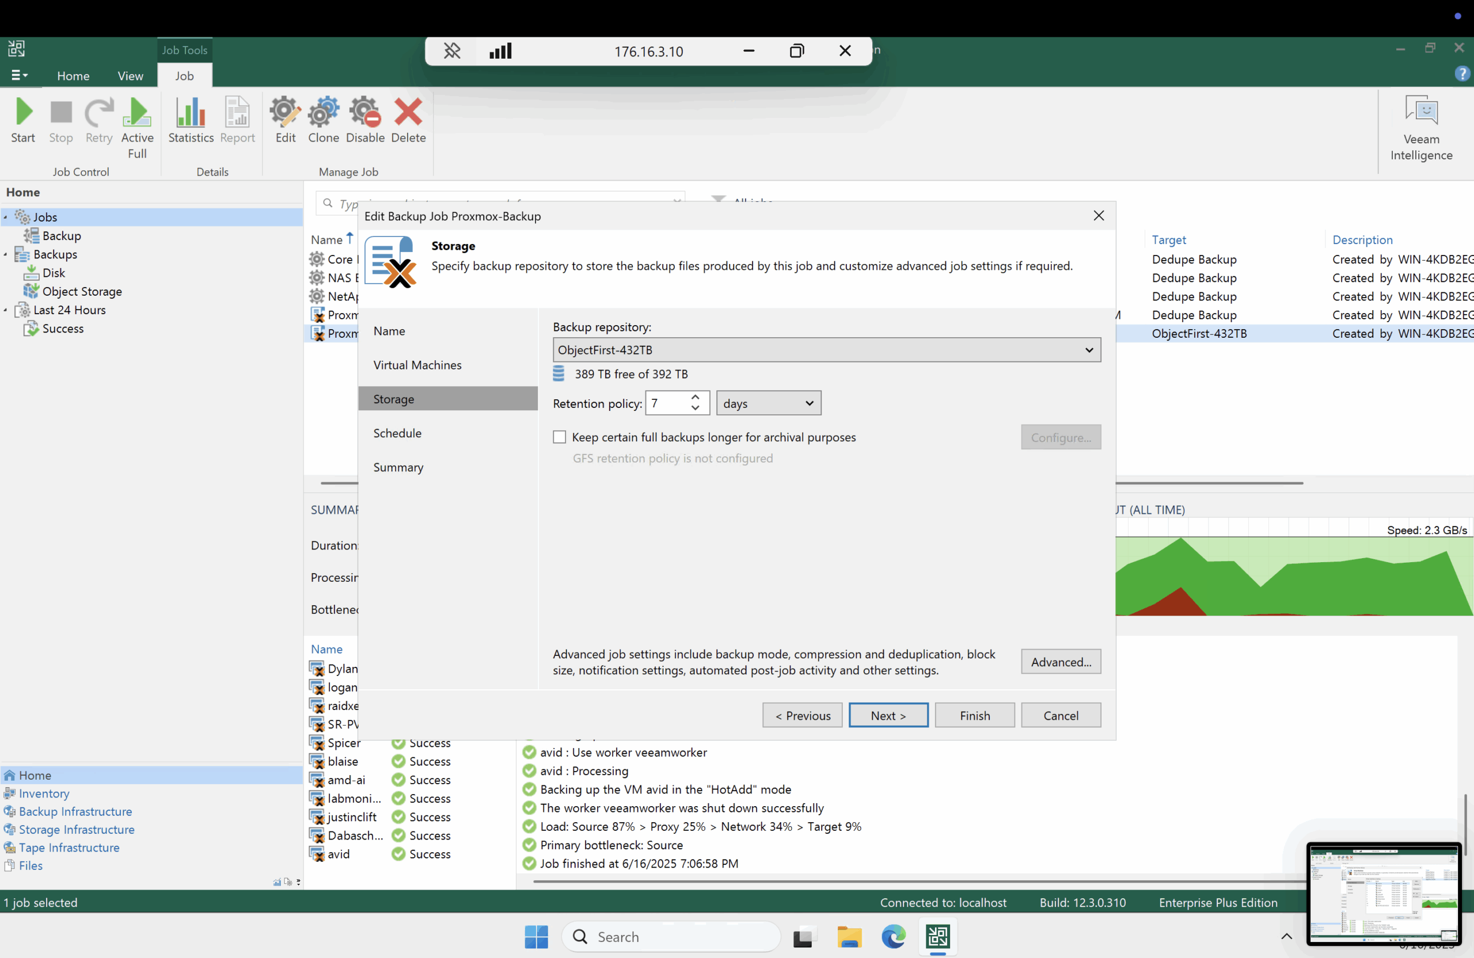Close the Edit Backup Job dialog
The width and height of the screenshot is (1474, 958).
[1099, 215]
